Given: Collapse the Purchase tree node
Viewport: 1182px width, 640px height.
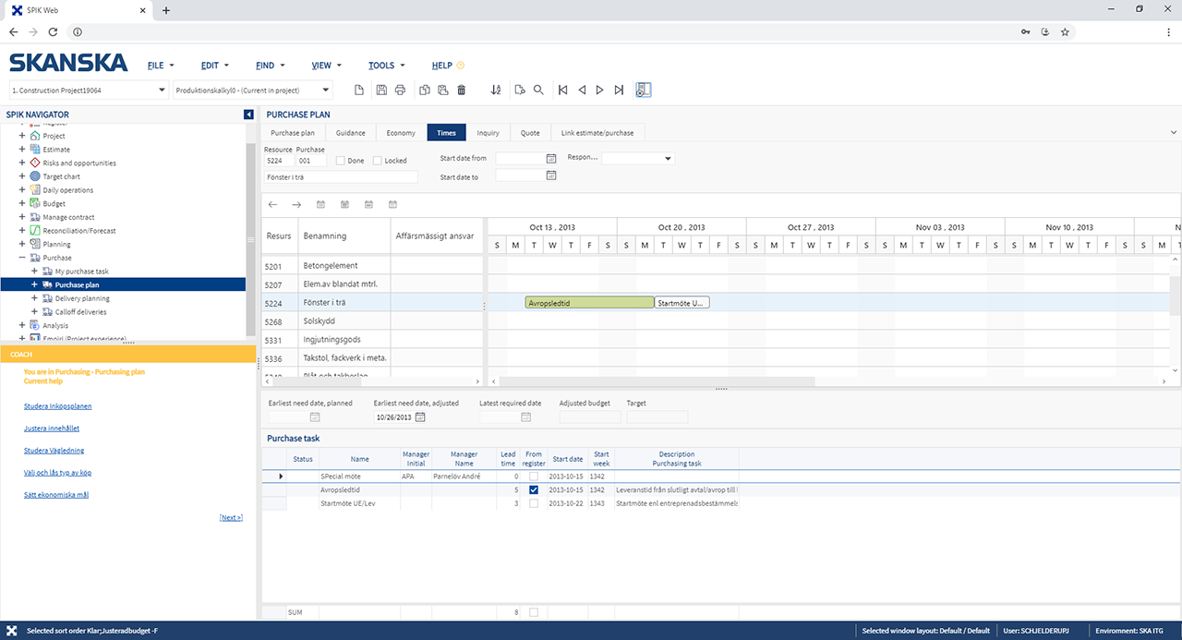Looking at the screenshot, I should point(22,258).
